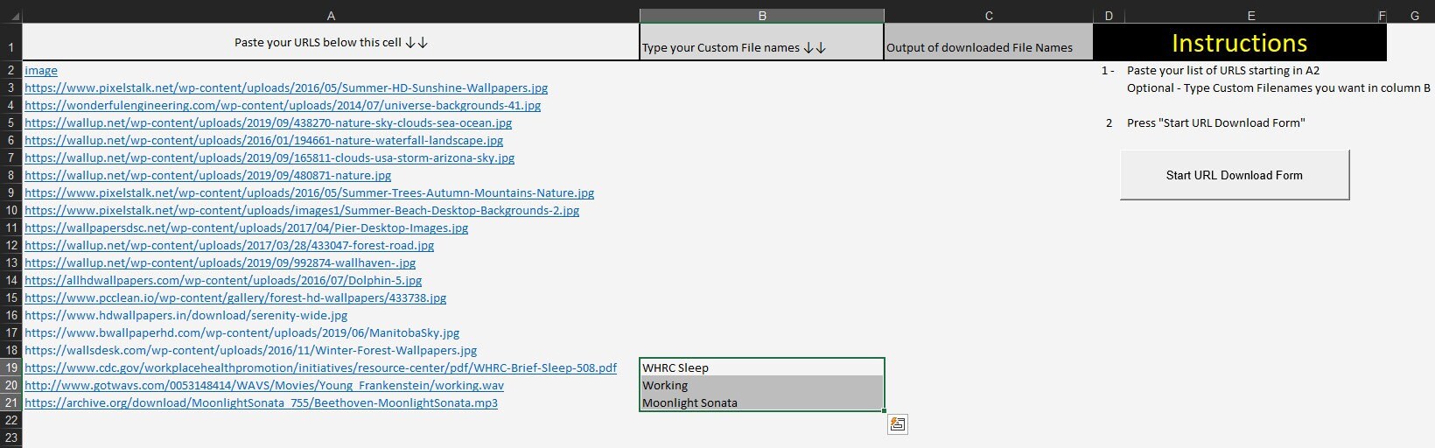
Task: Open the serenity-wide.jpg link
Action: tap(186, 315)
